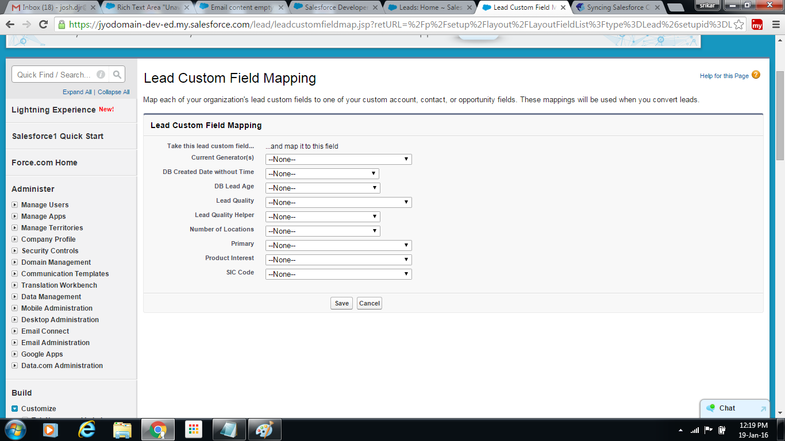Pop out the Chat window arrow
The width and height of the screenshot is (785, 441).
point(763,409)
